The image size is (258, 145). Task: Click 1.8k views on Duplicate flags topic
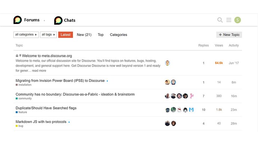(x=219, y=109)
